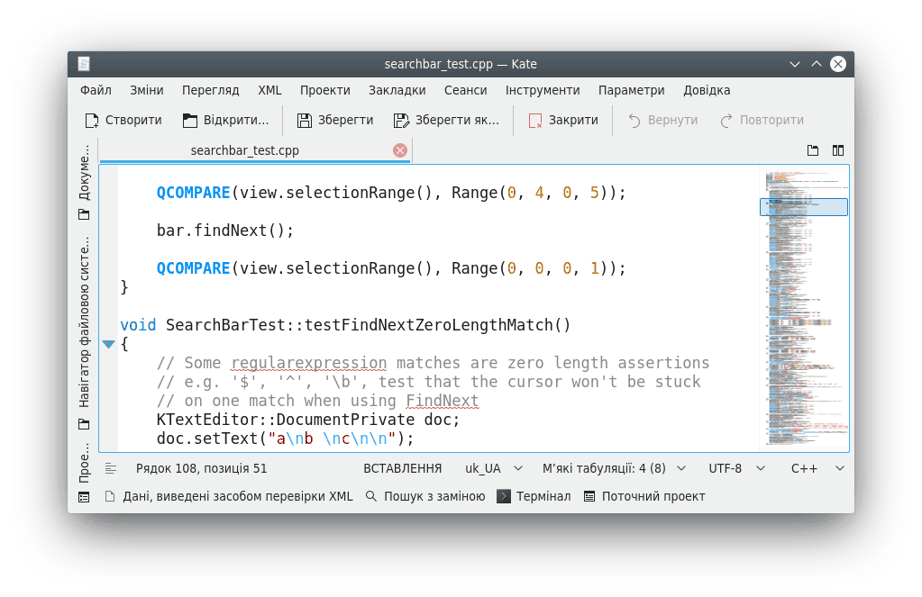
Task: Toggle the Пошук з заміною panel
Action: [425, 496]
